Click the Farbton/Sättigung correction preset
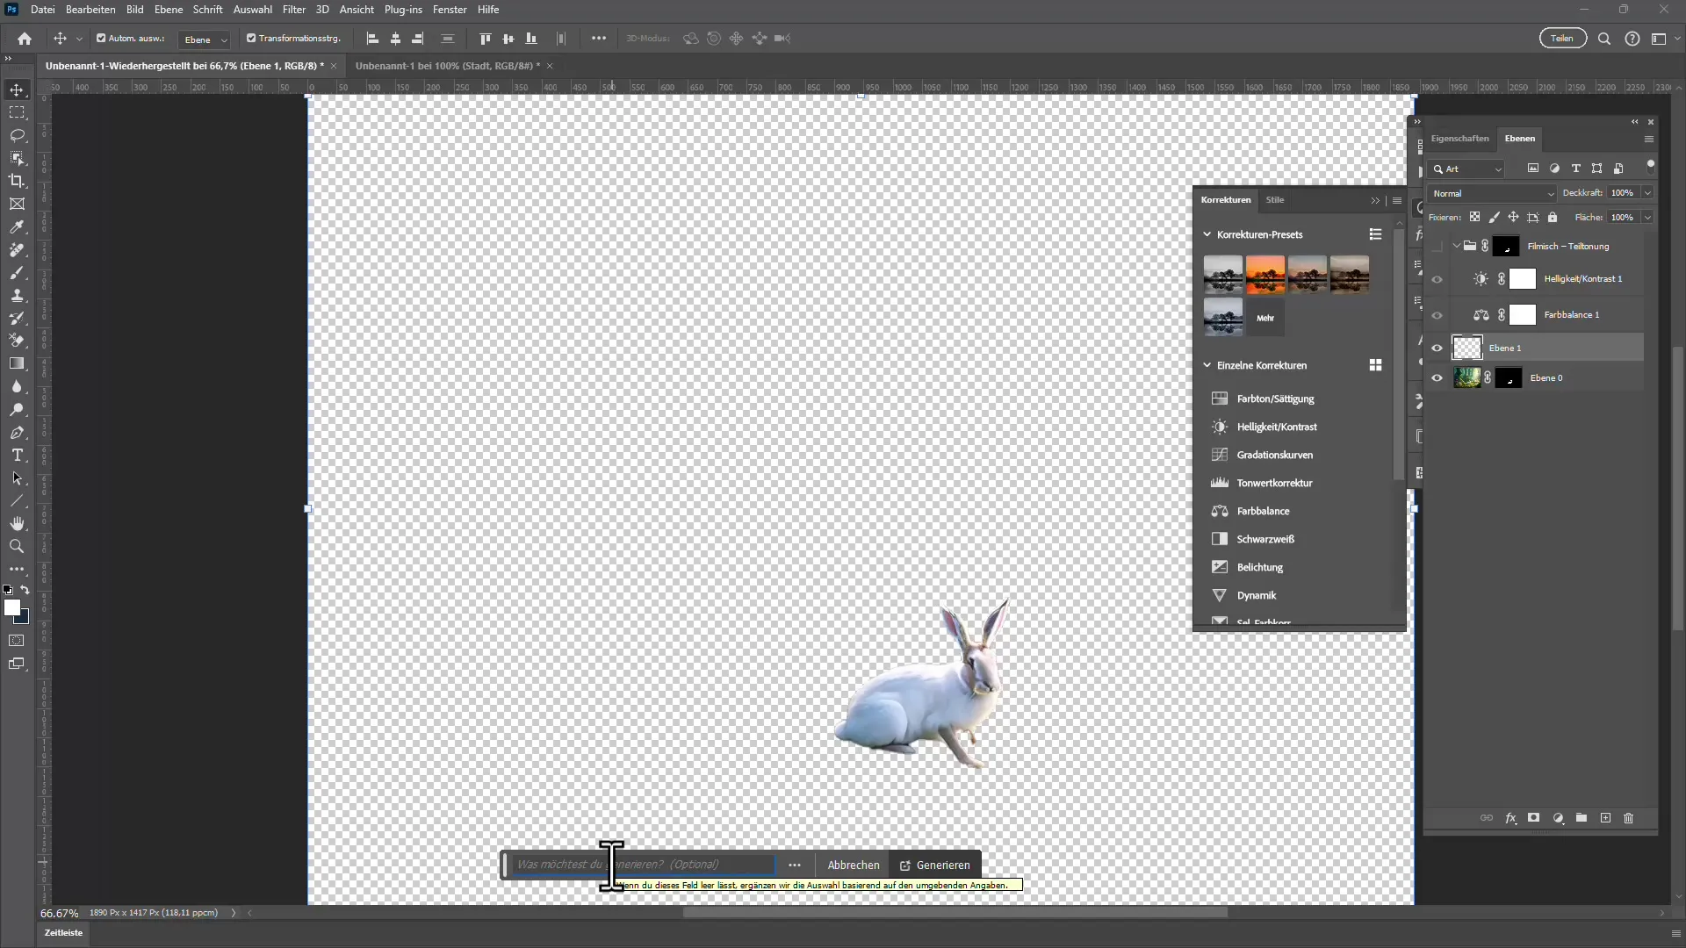Screen dimensions: 1686x948 tap(1276, 399)
